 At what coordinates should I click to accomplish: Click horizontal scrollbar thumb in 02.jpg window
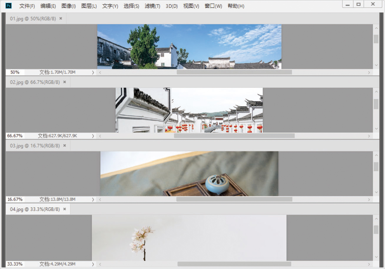[x=234, y=136]
